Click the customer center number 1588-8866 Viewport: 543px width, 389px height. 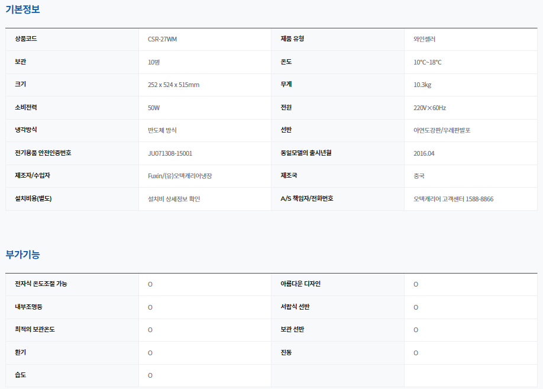click(479, 199)
